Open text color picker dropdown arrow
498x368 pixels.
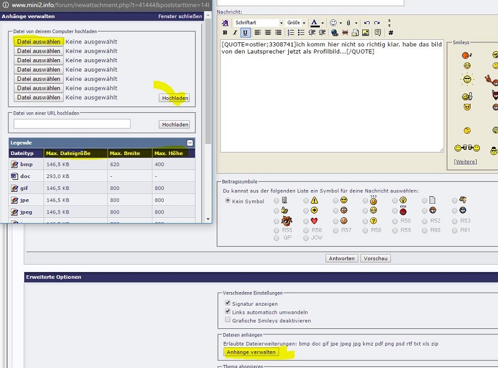(x=322, y=22)
